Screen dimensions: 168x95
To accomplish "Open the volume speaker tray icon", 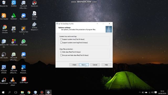I will coord(152,92).
